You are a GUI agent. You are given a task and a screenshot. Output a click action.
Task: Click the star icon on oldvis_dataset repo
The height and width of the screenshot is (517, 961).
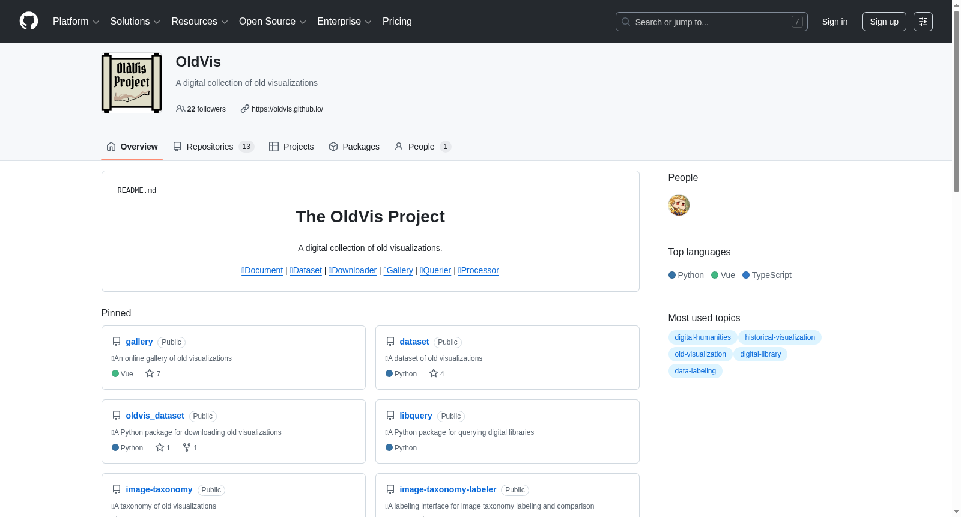click(160, 447)
